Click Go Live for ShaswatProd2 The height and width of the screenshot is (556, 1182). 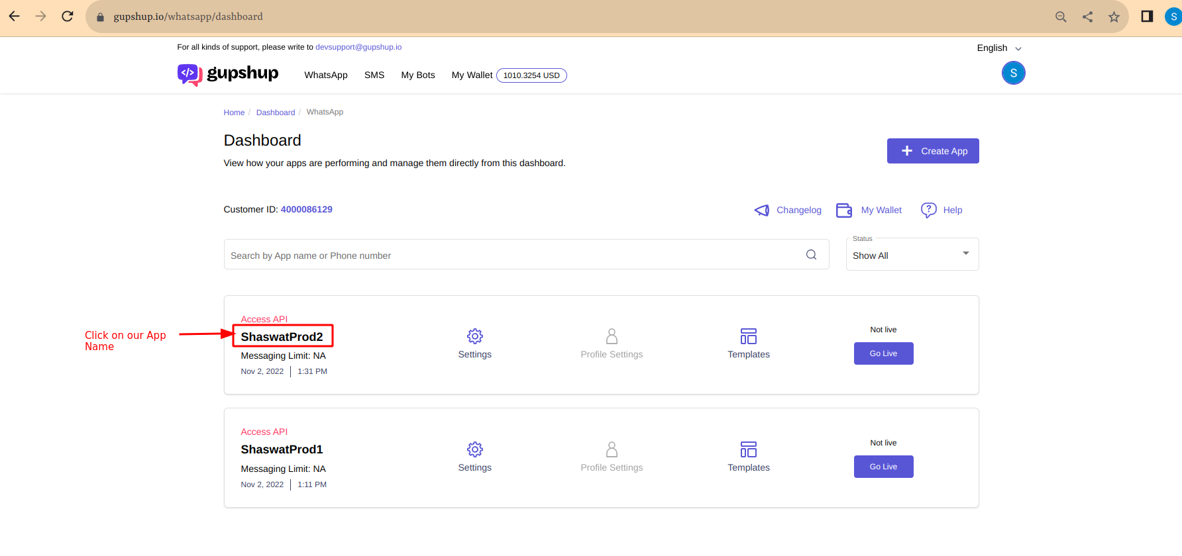coord(883,353)
